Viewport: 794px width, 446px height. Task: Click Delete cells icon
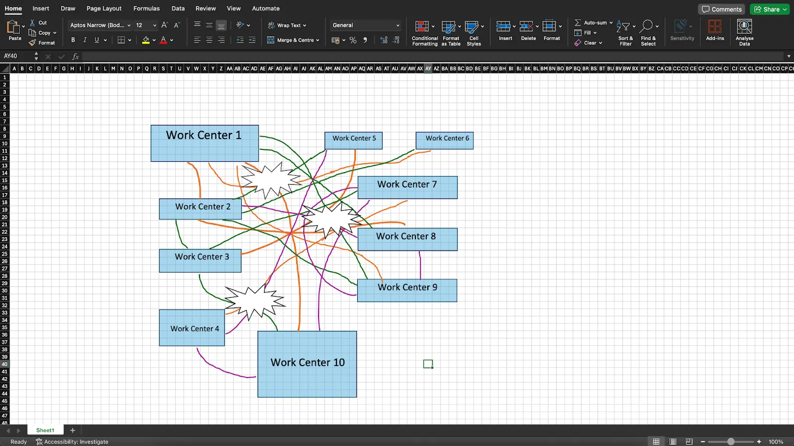click(x=526, y=26)
